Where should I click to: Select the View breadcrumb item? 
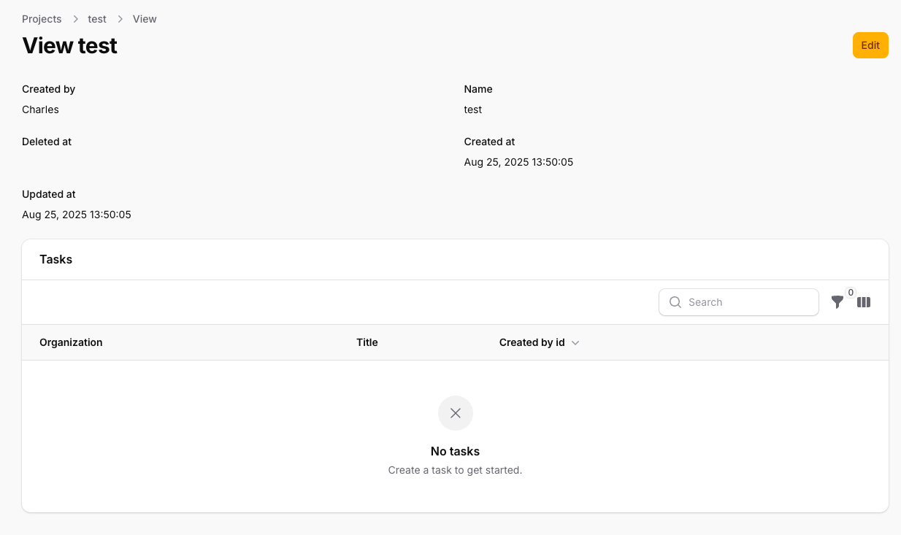coord(145,19)
